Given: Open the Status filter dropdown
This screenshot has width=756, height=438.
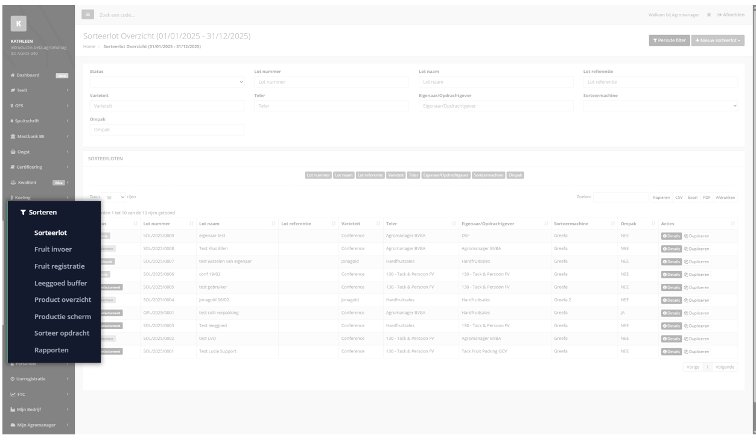Looking at the screenshot, I should (167, 82).
